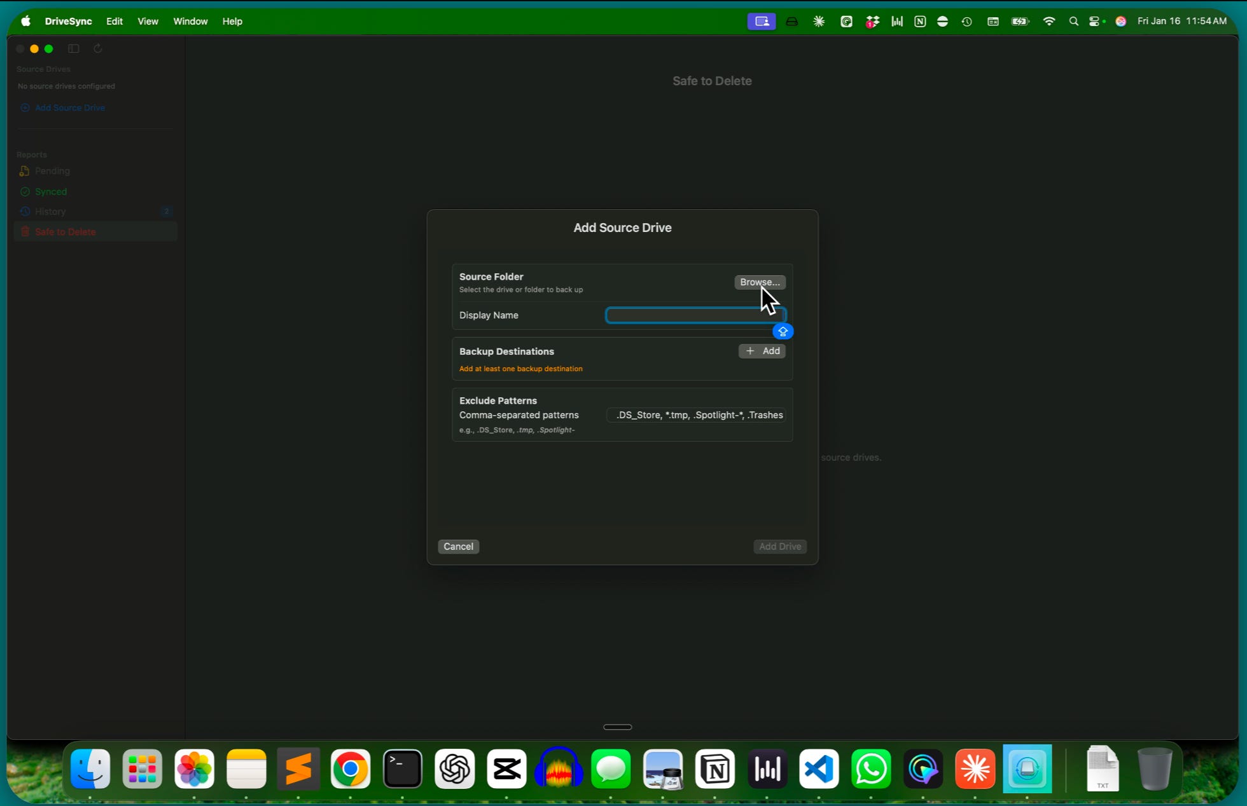
Task: Open Visual Studio Code from the Dock
Action: 819,769
